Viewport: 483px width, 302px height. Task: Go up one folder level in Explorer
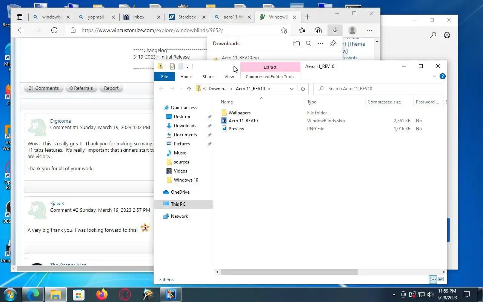189,89
